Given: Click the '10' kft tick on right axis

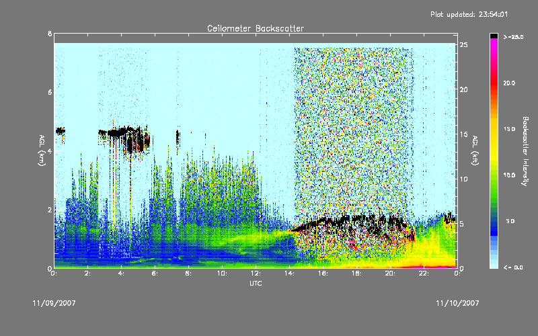Looking at the screenshot, I should (x=464, y=179).
